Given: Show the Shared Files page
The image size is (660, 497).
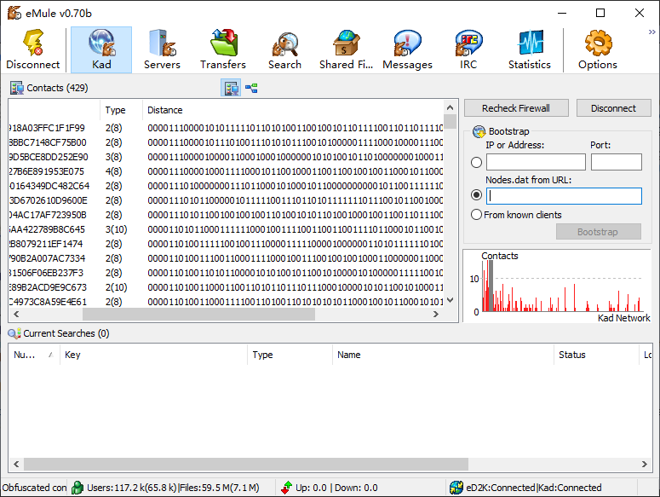Looking at the screenshot, I should (346, 49).
